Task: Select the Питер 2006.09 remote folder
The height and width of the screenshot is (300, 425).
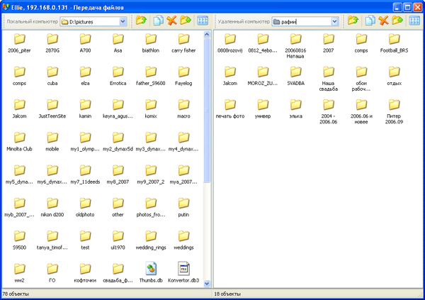Action: pyautogui.click(x=394, y=111)
